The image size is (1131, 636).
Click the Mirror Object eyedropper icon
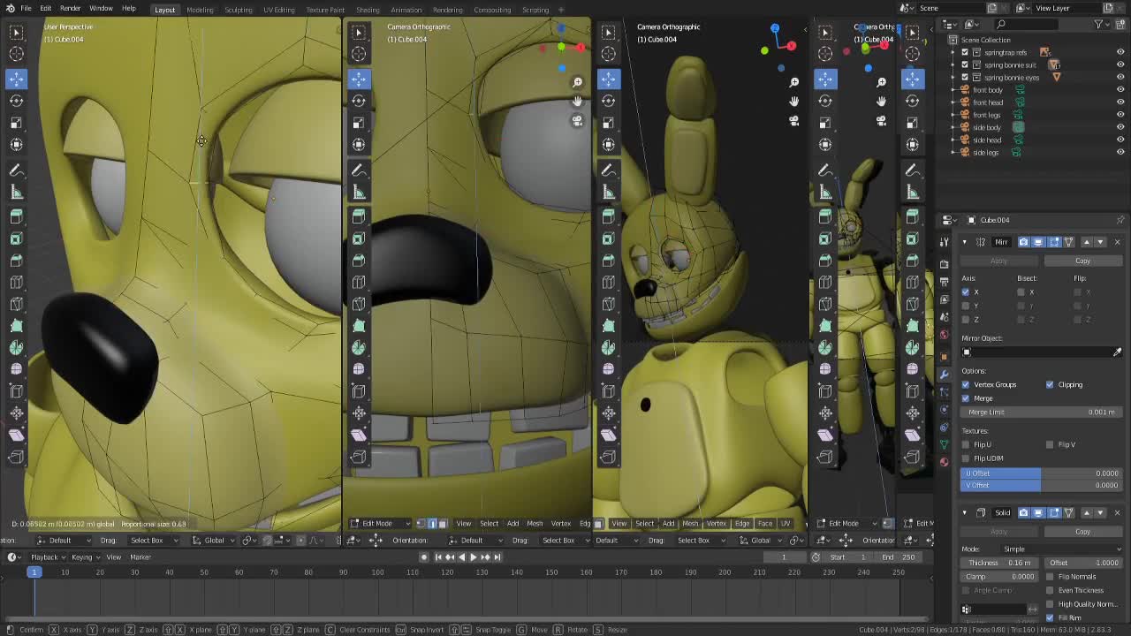(1117, 352)
